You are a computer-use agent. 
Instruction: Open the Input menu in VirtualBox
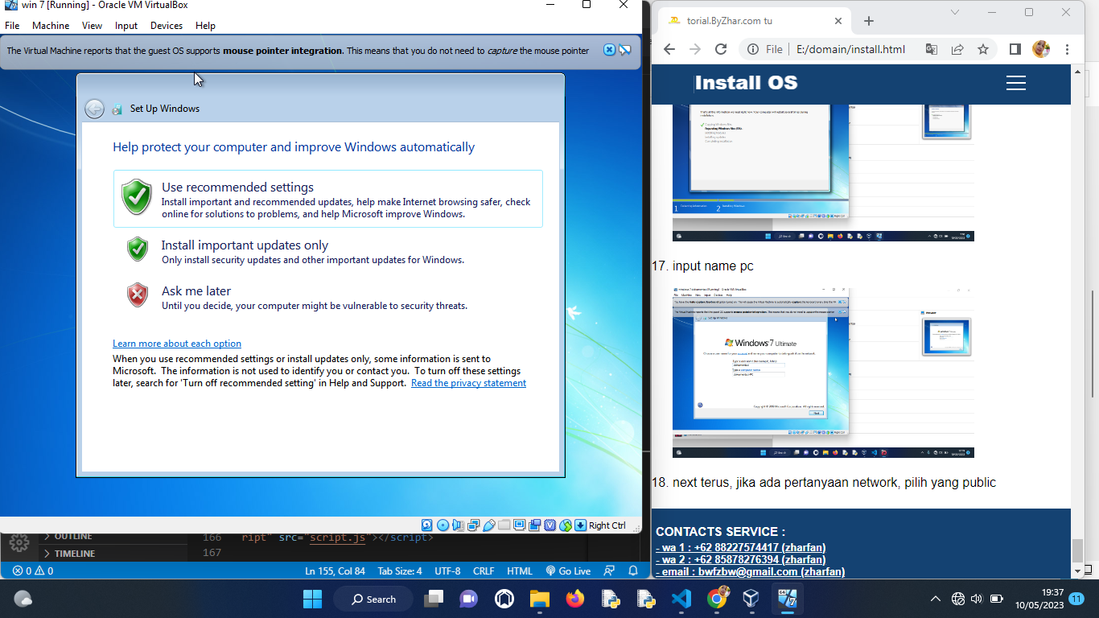(126, 26)
